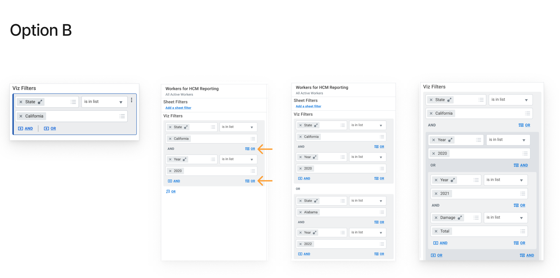This screenshot has height=278, width=560.
Task: Remove the 2022 year value chip
Action: coord(300,244)
